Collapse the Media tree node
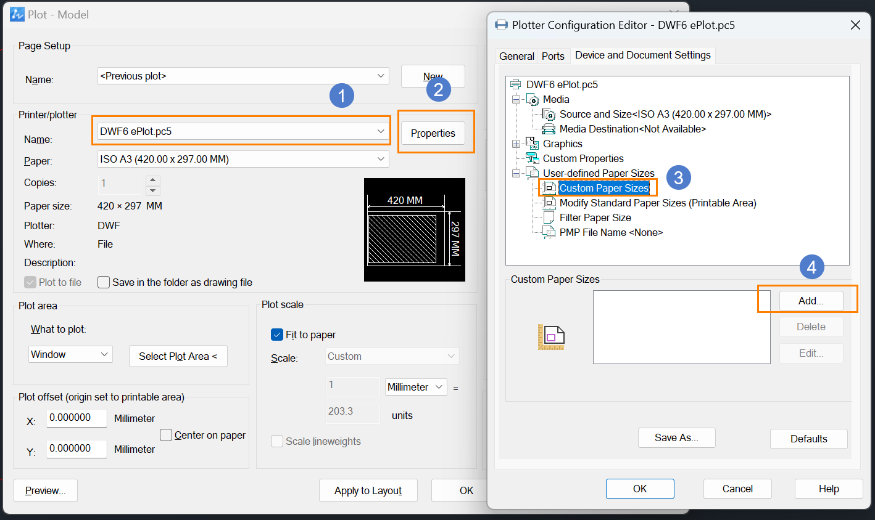This screenshot has height=520, width=875. 516,99
